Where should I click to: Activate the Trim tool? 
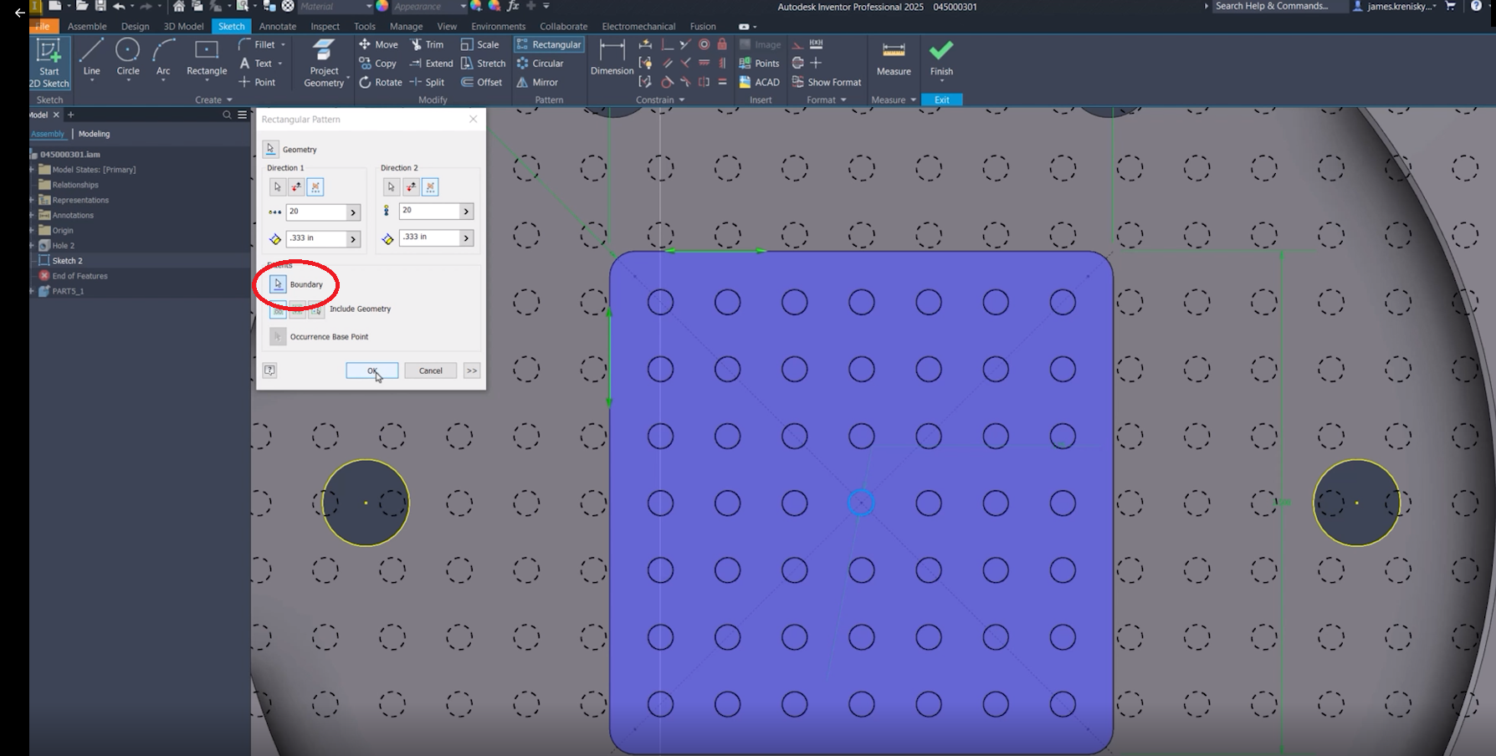click(x=427, y=44)
